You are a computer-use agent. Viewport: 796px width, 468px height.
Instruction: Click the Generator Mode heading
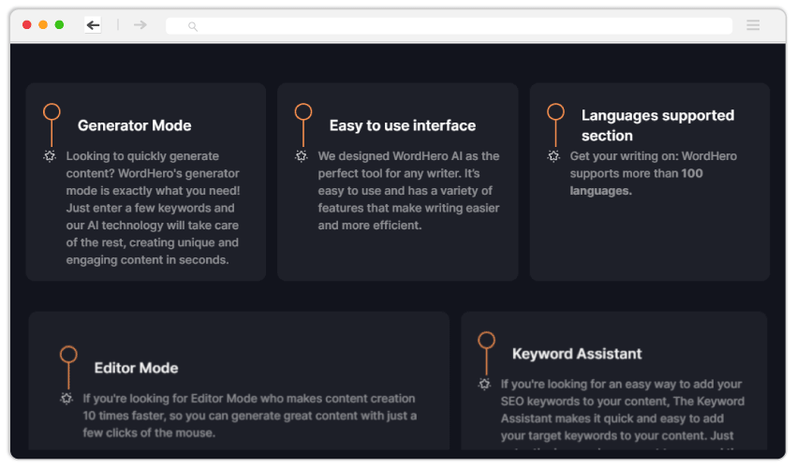click(x=135, y=125)
